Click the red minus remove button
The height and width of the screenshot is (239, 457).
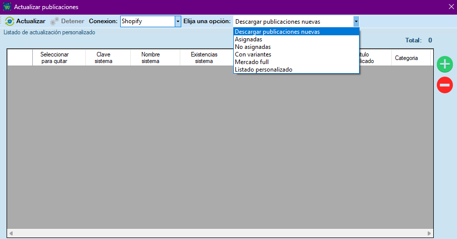(x=445, y=85)
